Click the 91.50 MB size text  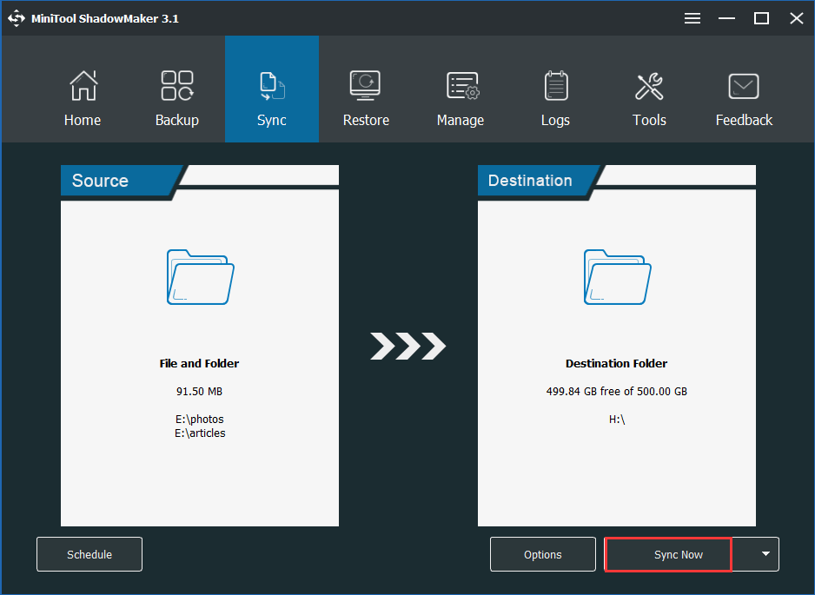coord(200,391)
